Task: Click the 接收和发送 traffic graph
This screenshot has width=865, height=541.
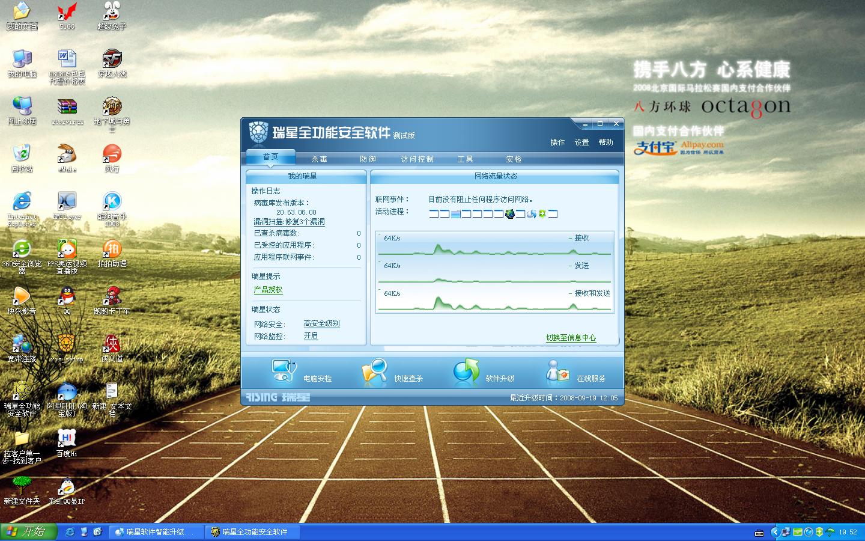Action: click(494, 299)
